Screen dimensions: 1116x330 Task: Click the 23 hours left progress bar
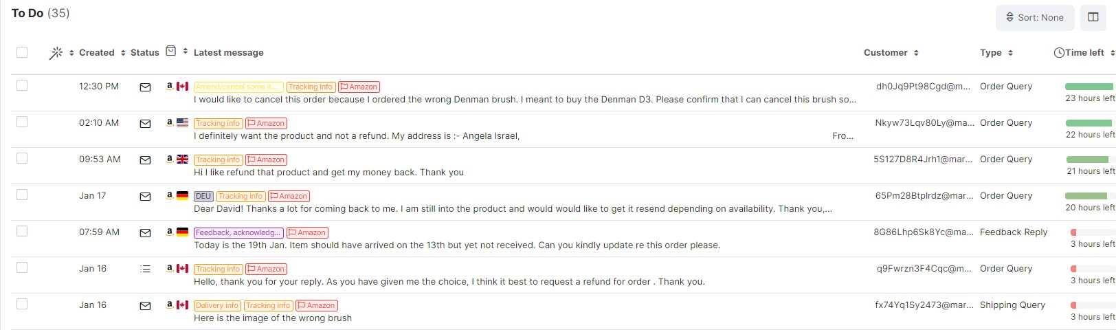[x=1089, y=87]
